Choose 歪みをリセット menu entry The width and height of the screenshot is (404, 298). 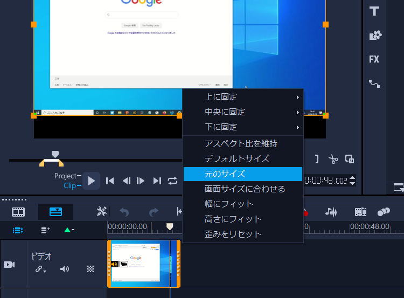(x=243, y=234)
